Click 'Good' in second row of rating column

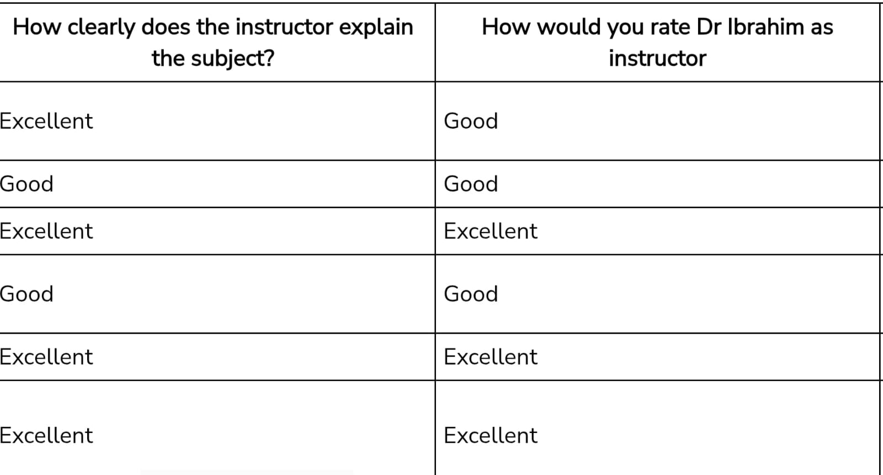point(471,184)
